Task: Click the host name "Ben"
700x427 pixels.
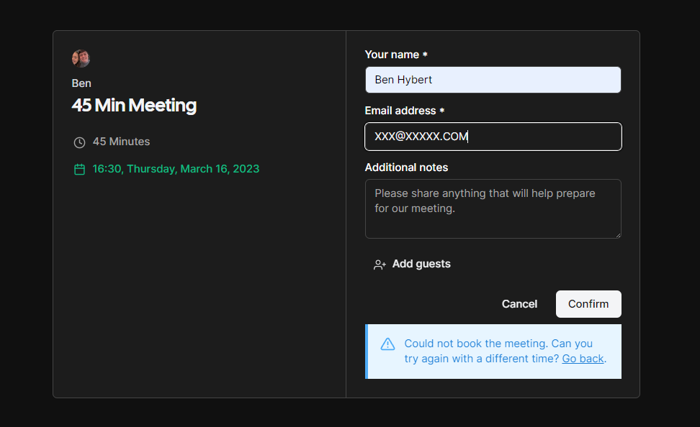Action: [81, 83]
